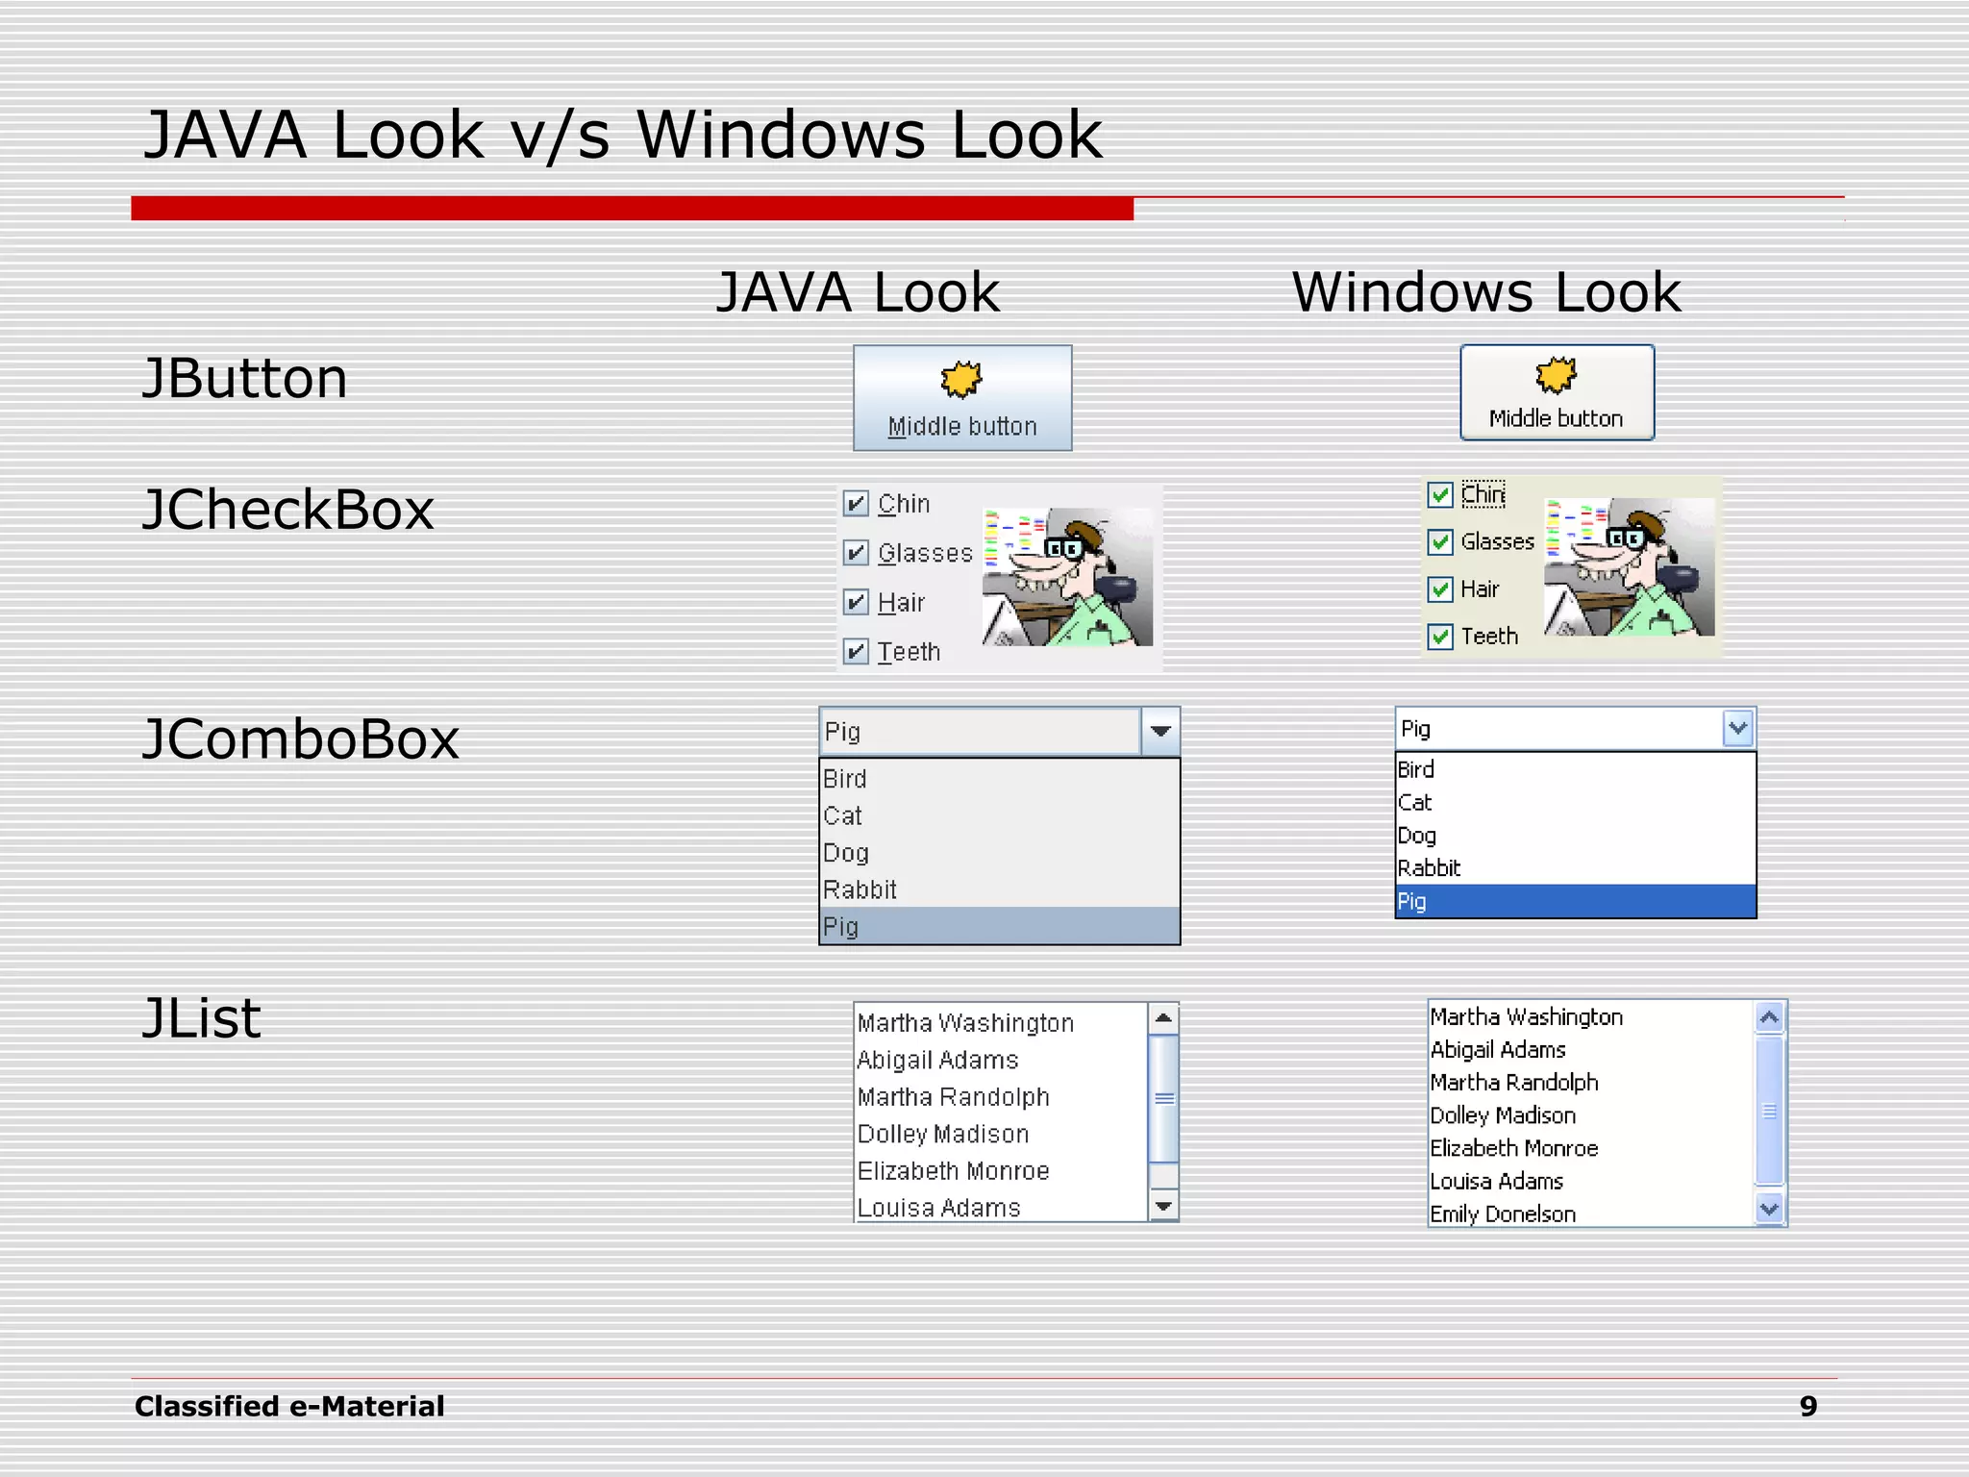Image resolution: width=1969 pixels, height=1477 pixels.
Task: Select Abigail Adams in Java list
Action: click(1002, 1060)
